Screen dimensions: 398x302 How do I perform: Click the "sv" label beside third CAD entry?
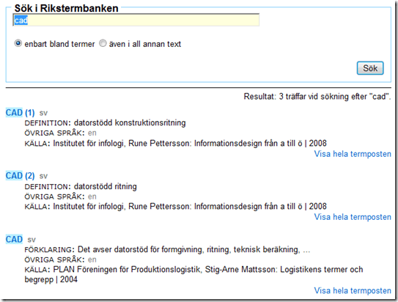[32, 240]
